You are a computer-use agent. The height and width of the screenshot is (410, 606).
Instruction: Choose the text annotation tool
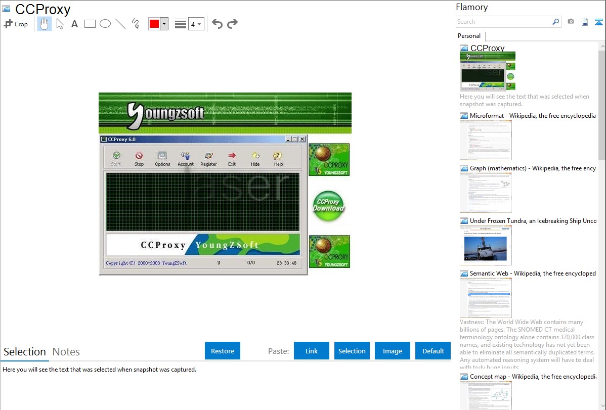pyautogui.click(x=74, y=24)
